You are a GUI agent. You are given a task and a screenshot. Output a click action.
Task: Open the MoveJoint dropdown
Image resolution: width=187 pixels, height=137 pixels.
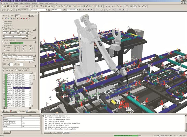(46, 10)
